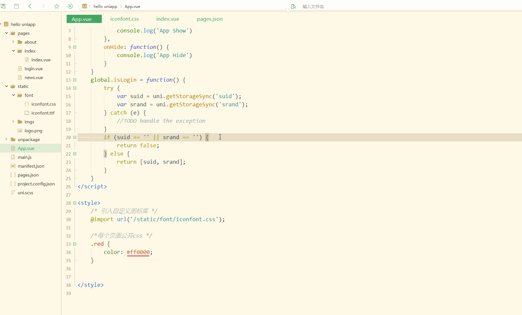Click the save file icon in toolbar
The image size is (522, 315).
[16, 6]
